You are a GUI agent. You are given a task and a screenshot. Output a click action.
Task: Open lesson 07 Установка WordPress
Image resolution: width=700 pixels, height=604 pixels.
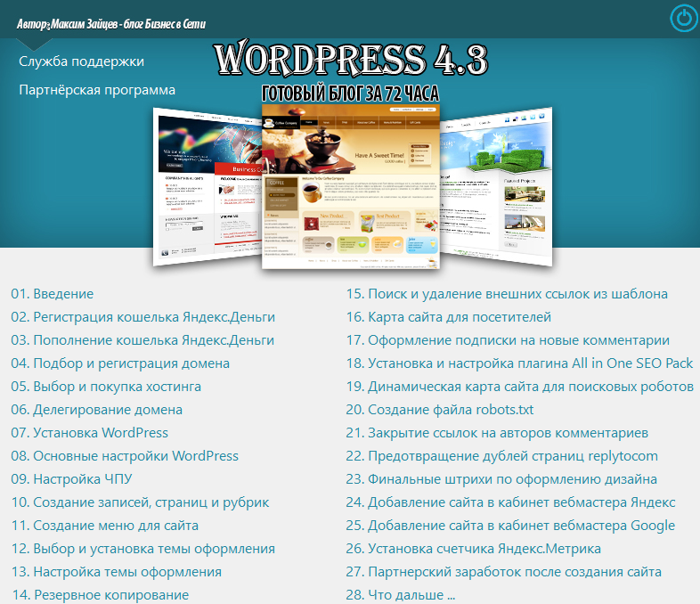point(89,433)
